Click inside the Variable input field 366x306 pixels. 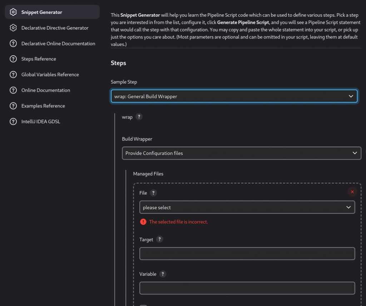[247, 288]
